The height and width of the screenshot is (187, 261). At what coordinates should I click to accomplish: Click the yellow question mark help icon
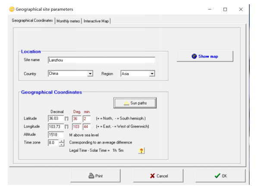(141, 150)
